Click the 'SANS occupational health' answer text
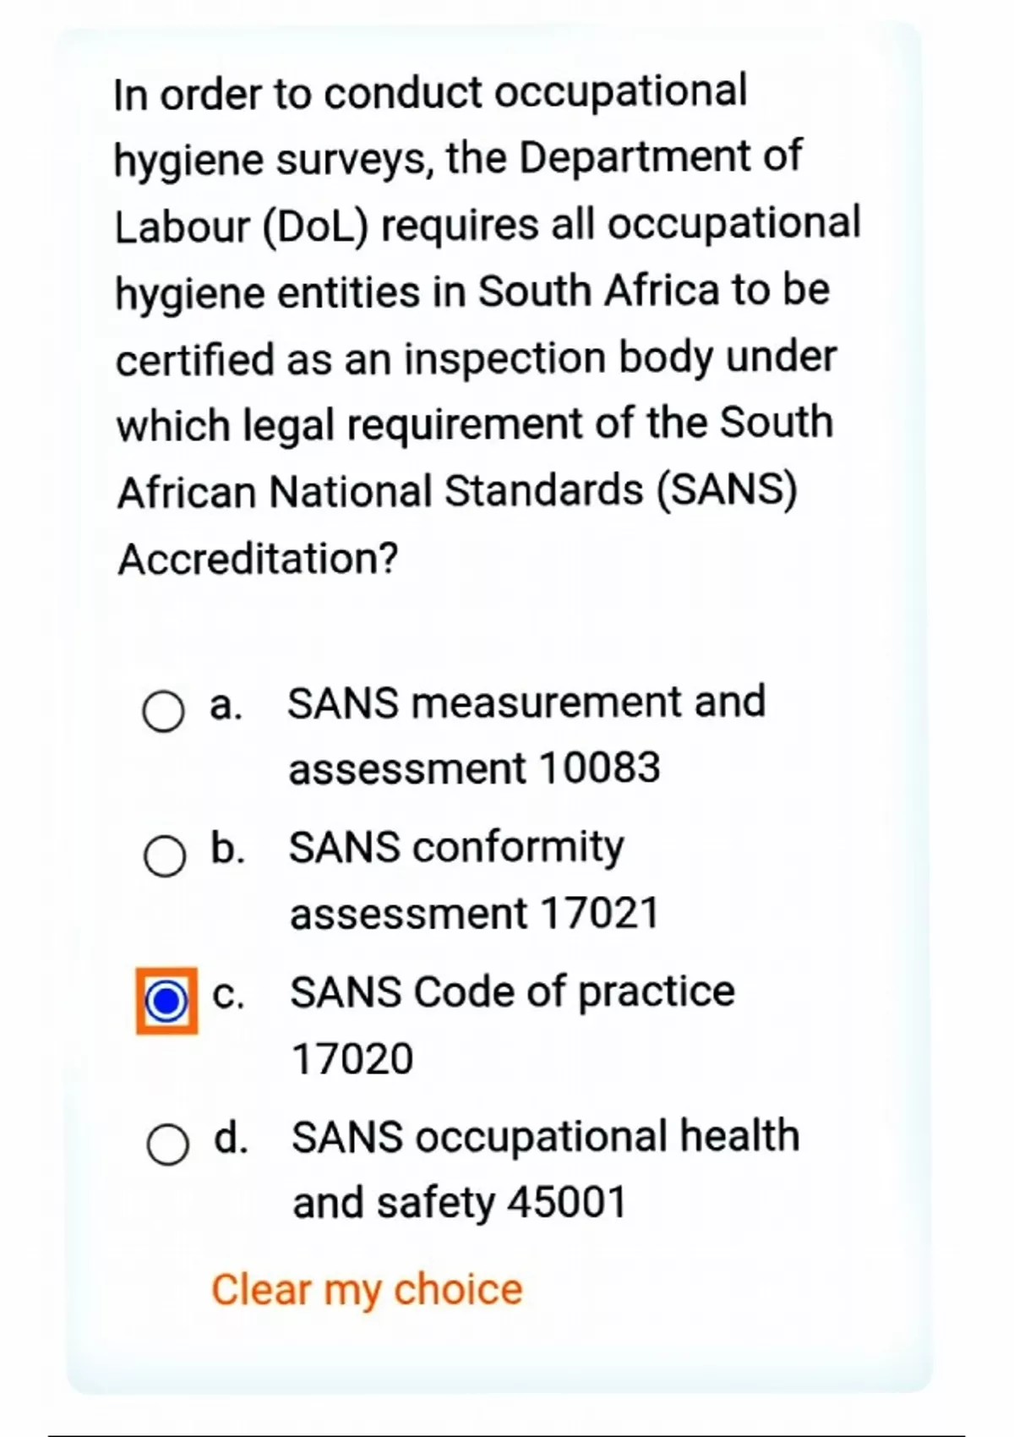 click(545, 1137)
